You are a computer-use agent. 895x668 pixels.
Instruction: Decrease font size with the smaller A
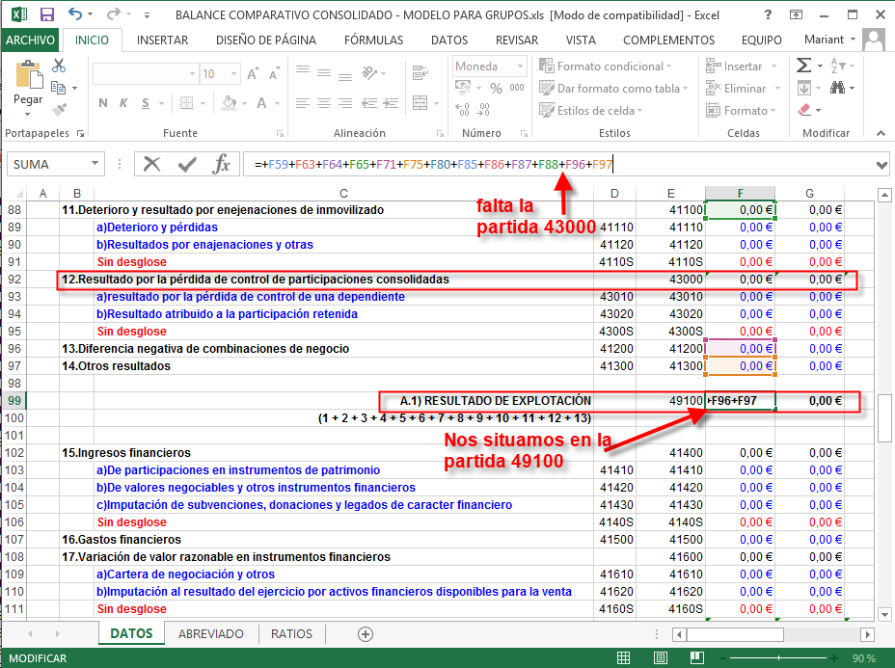point(274,74)
